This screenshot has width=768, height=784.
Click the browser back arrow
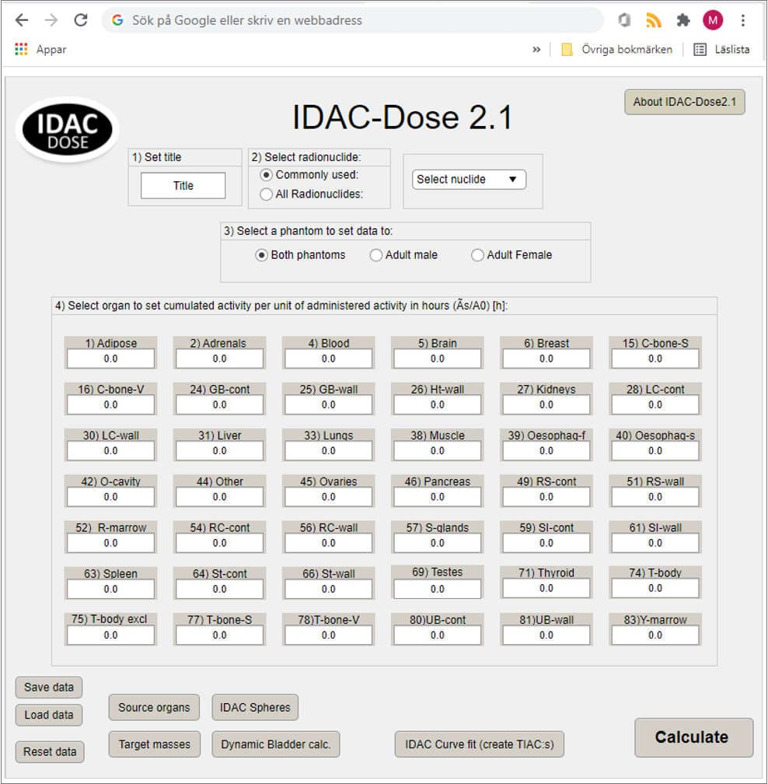21,19
